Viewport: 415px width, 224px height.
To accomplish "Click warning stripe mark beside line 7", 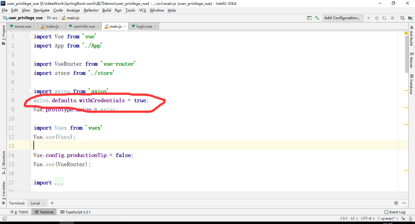I will pyautogui.click(x=406, y=91).
